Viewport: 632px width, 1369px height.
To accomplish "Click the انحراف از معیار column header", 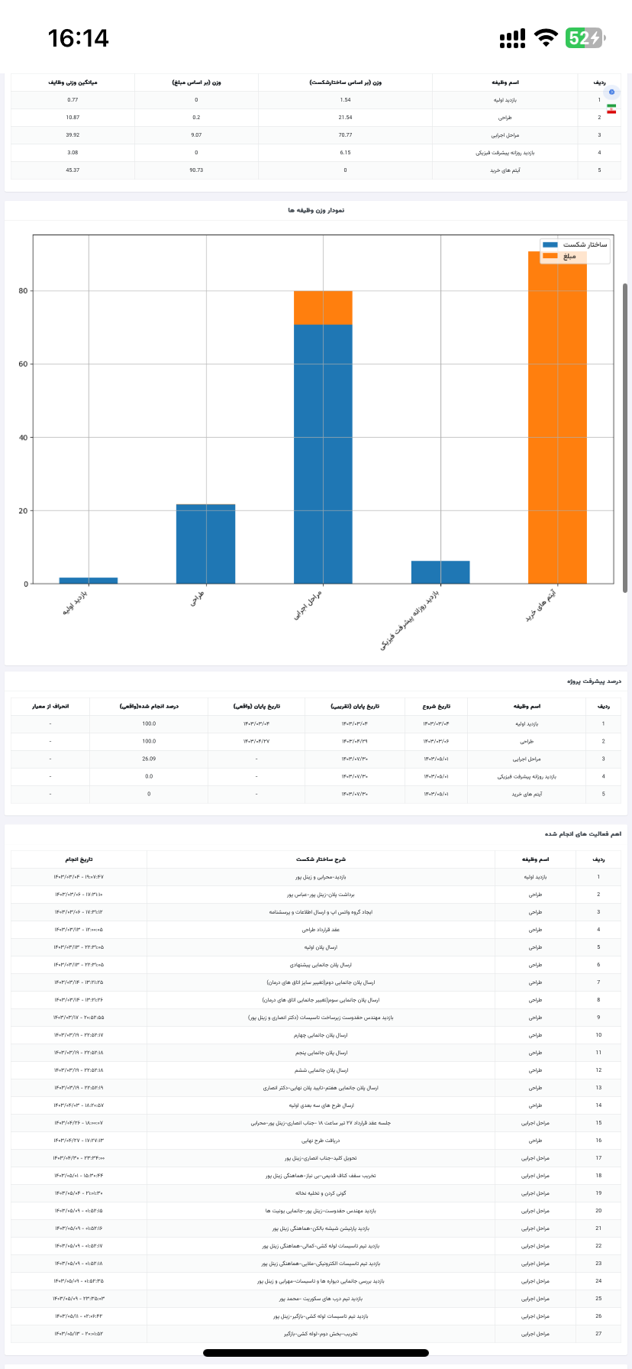I will [50, 706].
